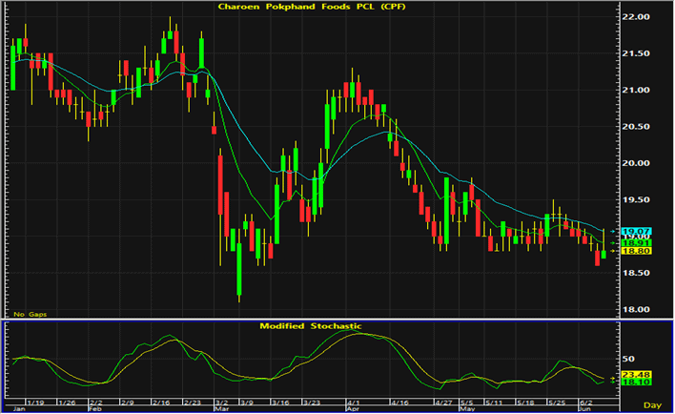The width and height of the screenshot is (675, 414).
Task: Click the Jun month label
Action: click(584, 408)
